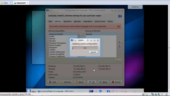The width and height of the screenshot is (170, 96).
Task: Click the icon button below the preferred languages list
Action: point(118,60)
